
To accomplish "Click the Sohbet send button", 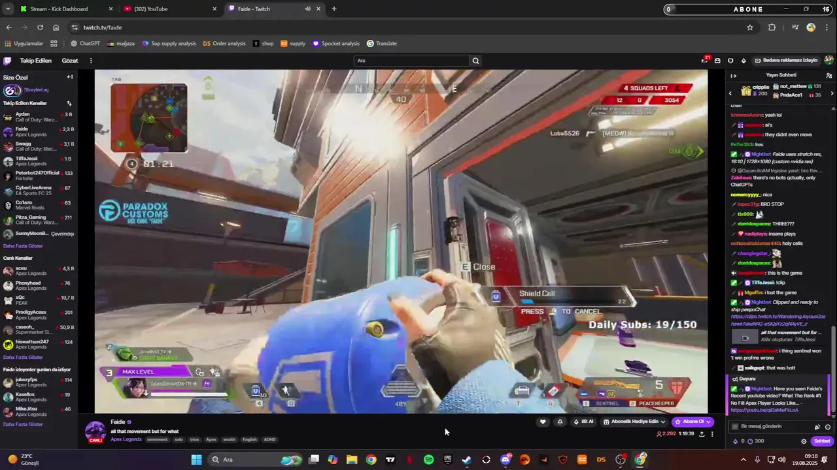I will tap(821, 441).
